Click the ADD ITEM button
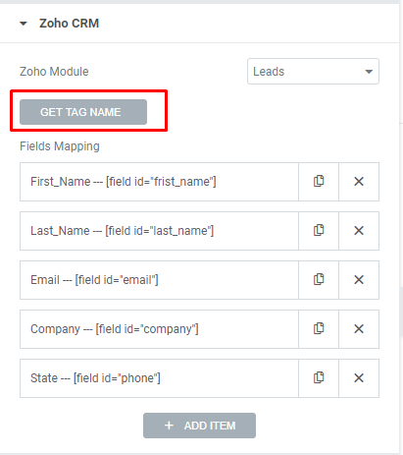Image resolution: width=403 pixels, height=455 pixels. (x=199, y=426)
